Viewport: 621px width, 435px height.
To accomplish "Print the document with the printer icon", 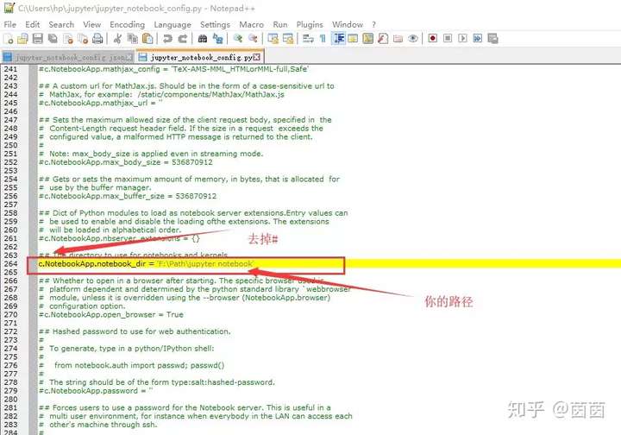I will (97, 39).
